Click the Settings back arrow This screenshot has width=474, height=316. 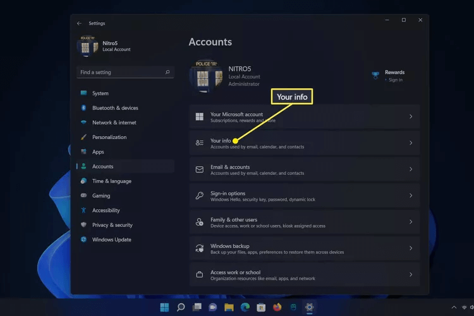click(x=79, y=23)
